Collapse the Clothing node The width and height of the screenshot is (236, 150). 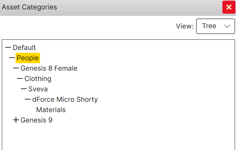click(20, 79)
